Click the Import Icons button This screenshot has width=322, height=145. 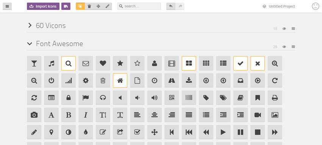(43, 6)
